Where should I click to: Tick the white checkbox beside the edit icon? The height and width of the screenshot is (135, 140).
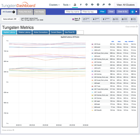(136, 12)
